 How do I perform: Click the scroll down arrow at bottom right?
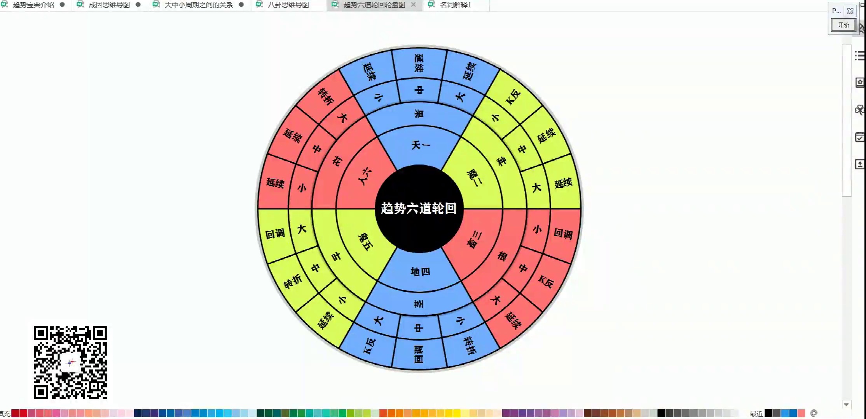[x=847, y=405]
